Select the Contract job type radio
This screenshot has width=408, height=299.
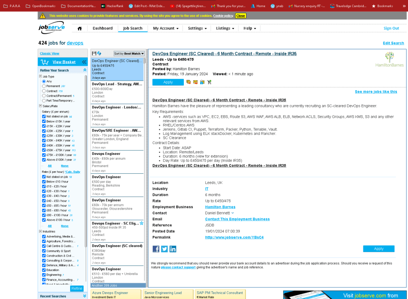click(x=44, y=91)
